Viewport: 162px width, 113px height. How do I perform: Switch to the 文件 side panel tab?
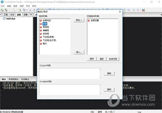click(x=12, y=15)
